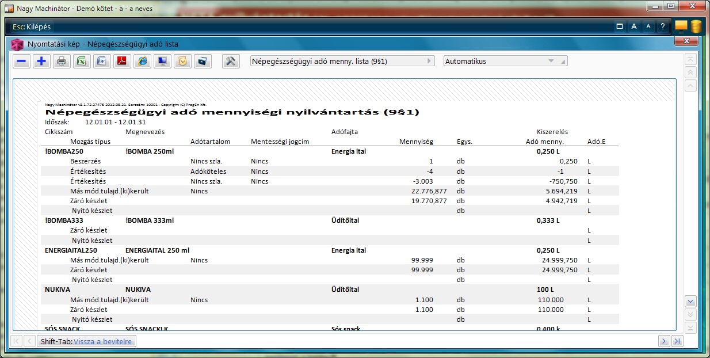The height and width of the screenshot is (358, 710).
Task: Save the report as PDF
Action: click(x=122, y=62)
